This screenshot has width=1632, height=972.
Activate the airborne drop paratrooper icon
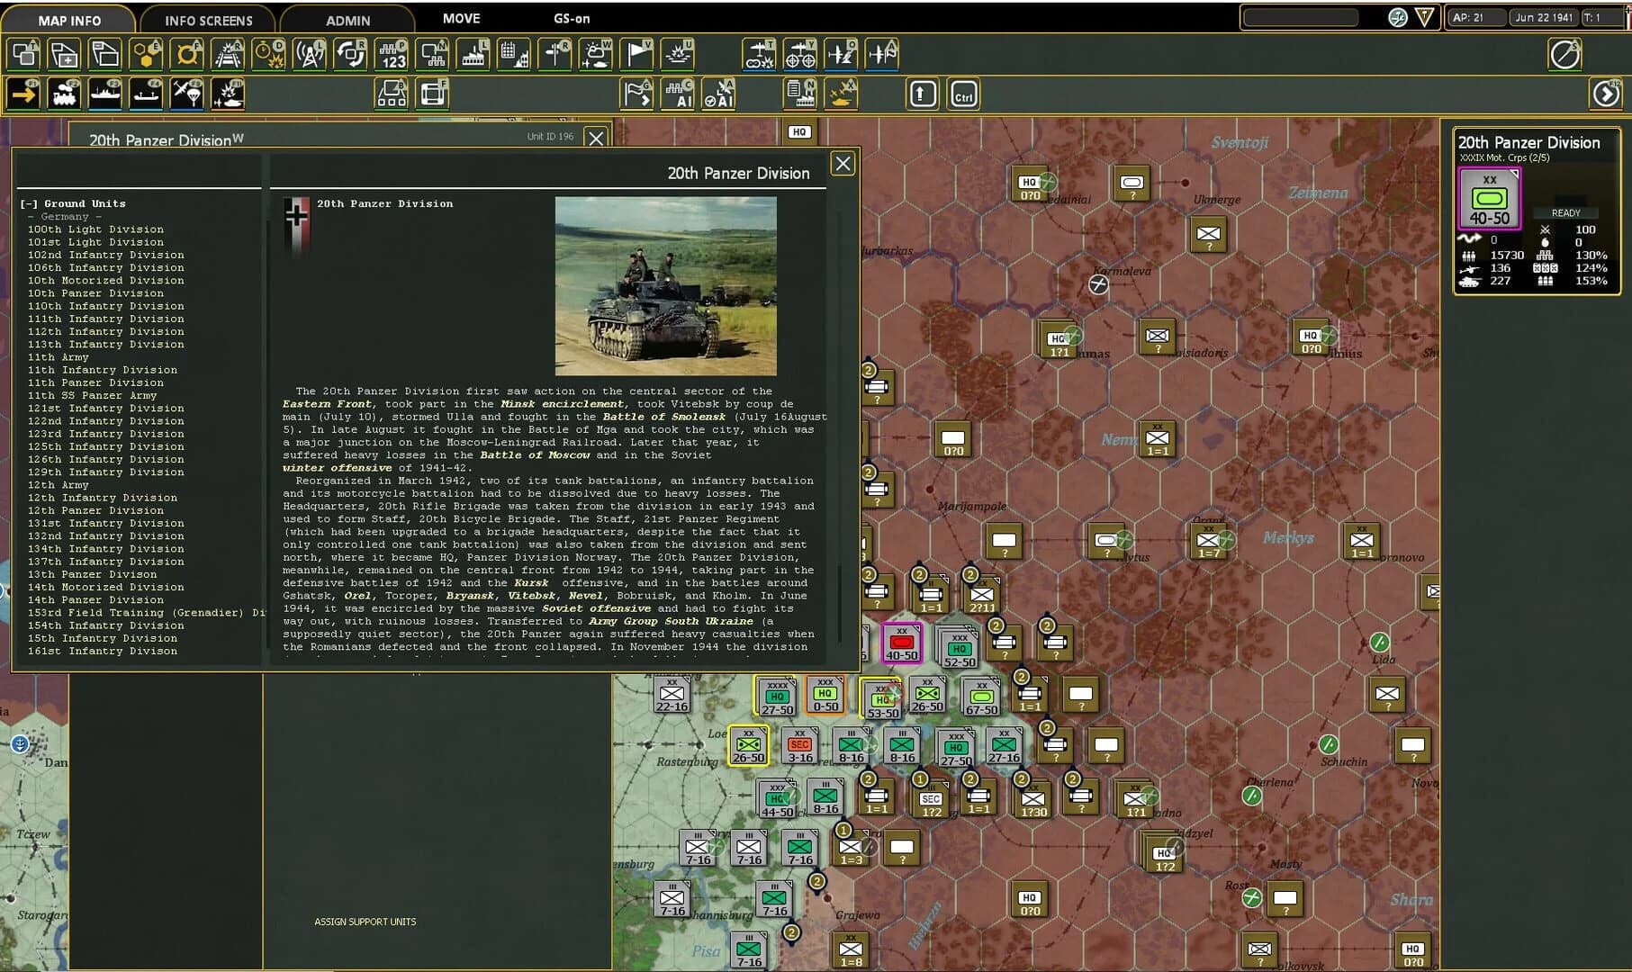click(189, 94)
